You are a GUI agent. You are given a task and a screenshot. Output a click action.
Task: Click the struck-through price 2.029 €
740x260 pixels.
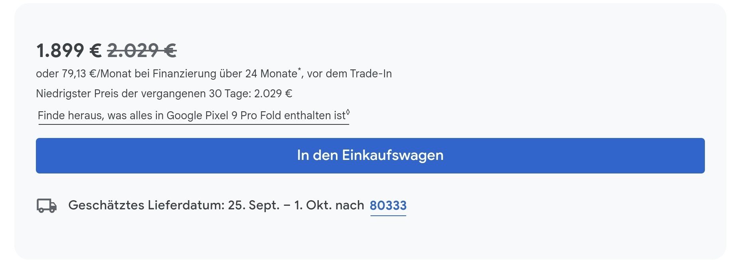[x=142, y=51]
